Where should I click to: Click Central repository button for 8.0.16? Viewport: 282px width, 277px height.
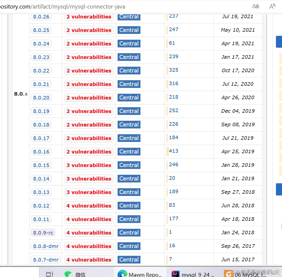pyautogui.click(x=129, y=152)
